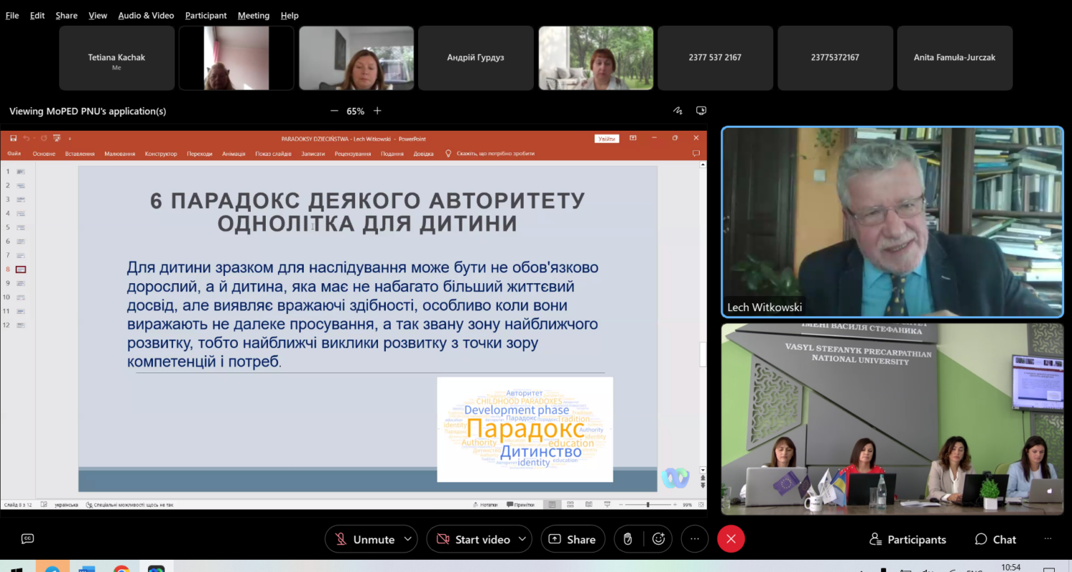Screen dimensions: 1072x572
Task: Zoom out shared content with minus icon
Action: tap(334, 111)
